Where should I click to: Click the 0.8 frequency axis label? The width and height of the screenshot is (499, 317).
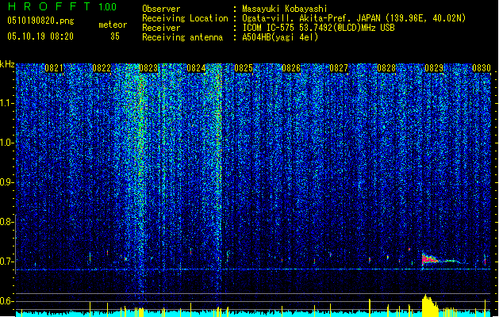coord(6,222)
